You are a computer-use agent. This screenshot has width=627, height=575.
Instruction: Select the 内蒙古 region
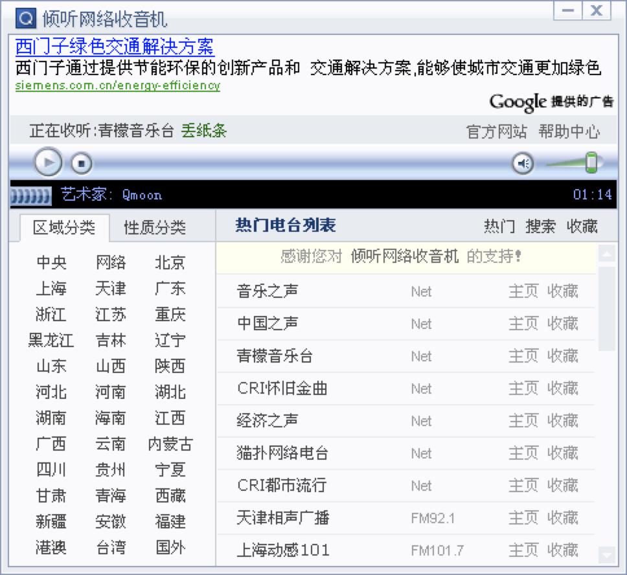point(170,444)
